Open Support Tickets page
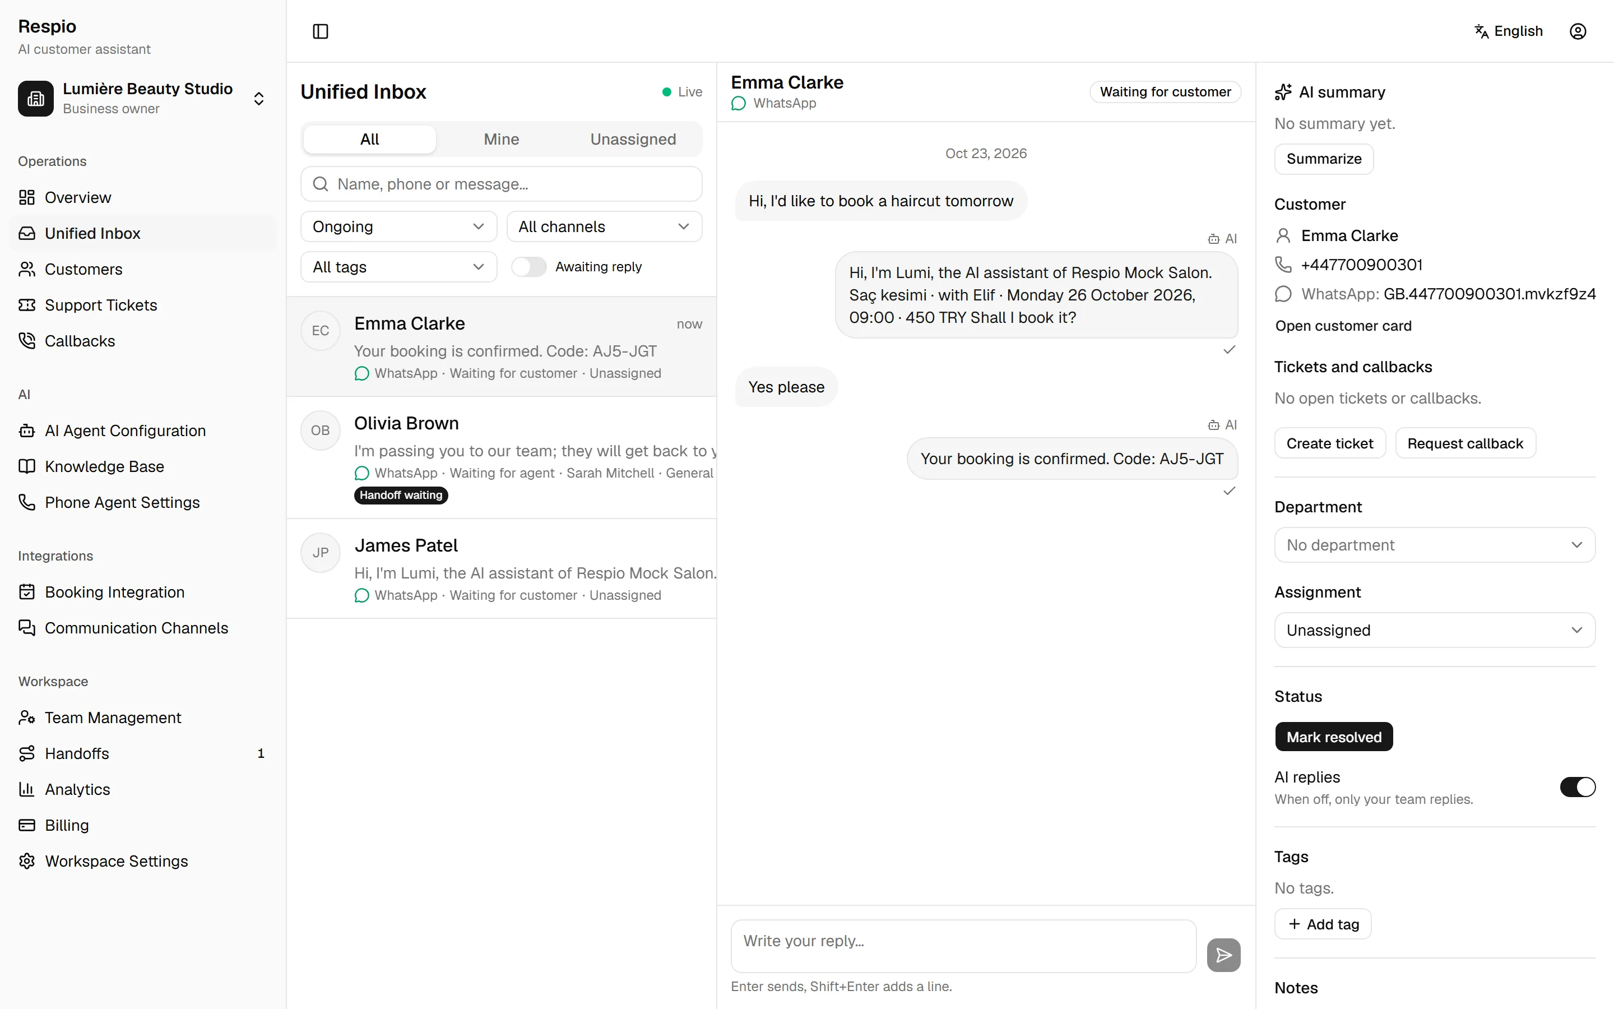Image resolution: width=1614 pixels, height=1009 pixels. coord(143,305)
